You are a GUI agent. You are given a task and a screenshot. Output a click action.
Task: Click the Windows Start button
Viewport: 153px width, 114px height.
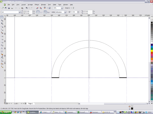(5, 112)
